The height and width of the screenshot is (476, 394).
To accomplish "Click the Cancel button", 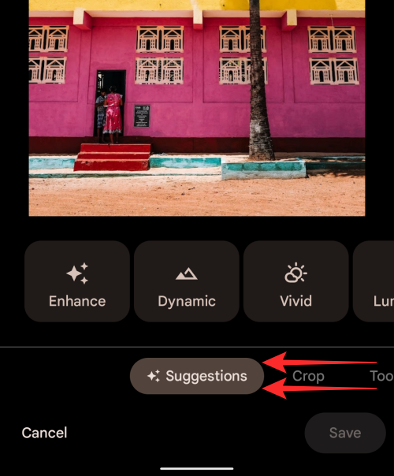I will 44,433.
